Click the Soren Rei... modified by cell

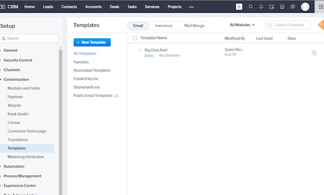234,49
